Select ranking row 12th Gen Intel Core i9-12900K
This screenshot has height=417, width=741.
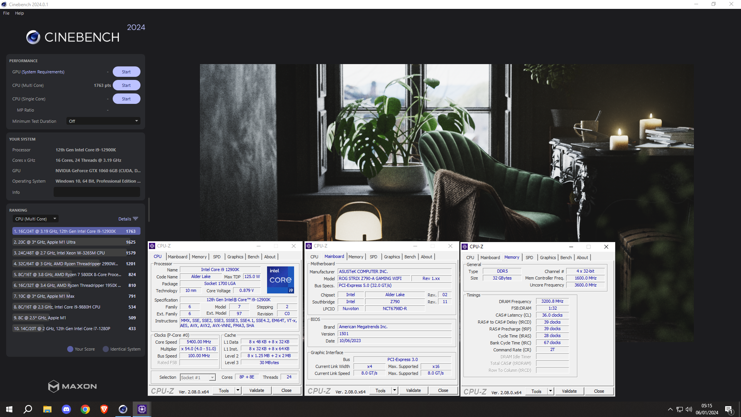pos(76,231)
